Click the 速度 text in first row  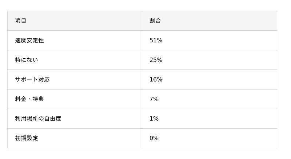click(x=21, y=40)
